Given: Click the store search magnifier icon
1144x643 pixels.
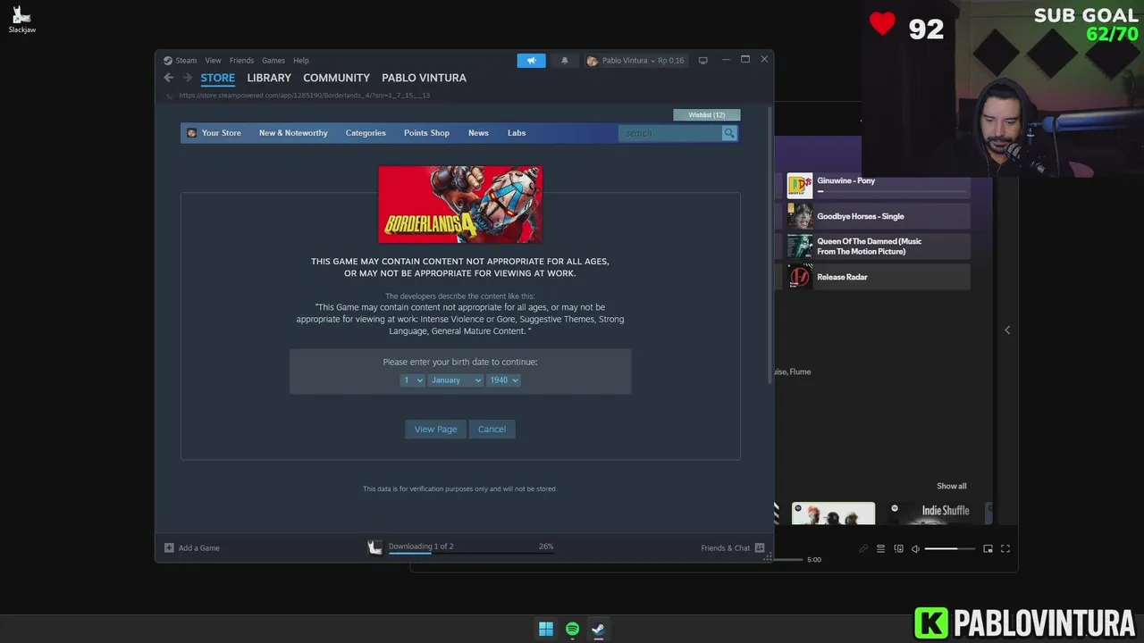Looking at the screenshot, I should pyautogui.click(x=729, y=133).
